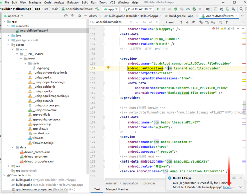Open the Navigate menu
The image size is (247, 194).
[35, 2]
